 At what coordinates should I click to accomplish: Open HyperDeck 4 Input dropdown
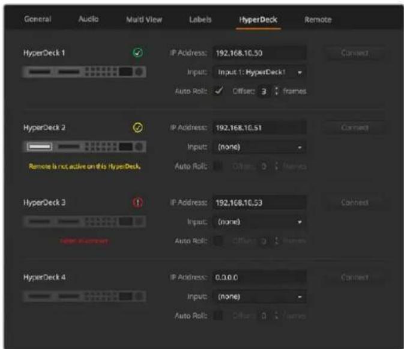click(259, 297)
